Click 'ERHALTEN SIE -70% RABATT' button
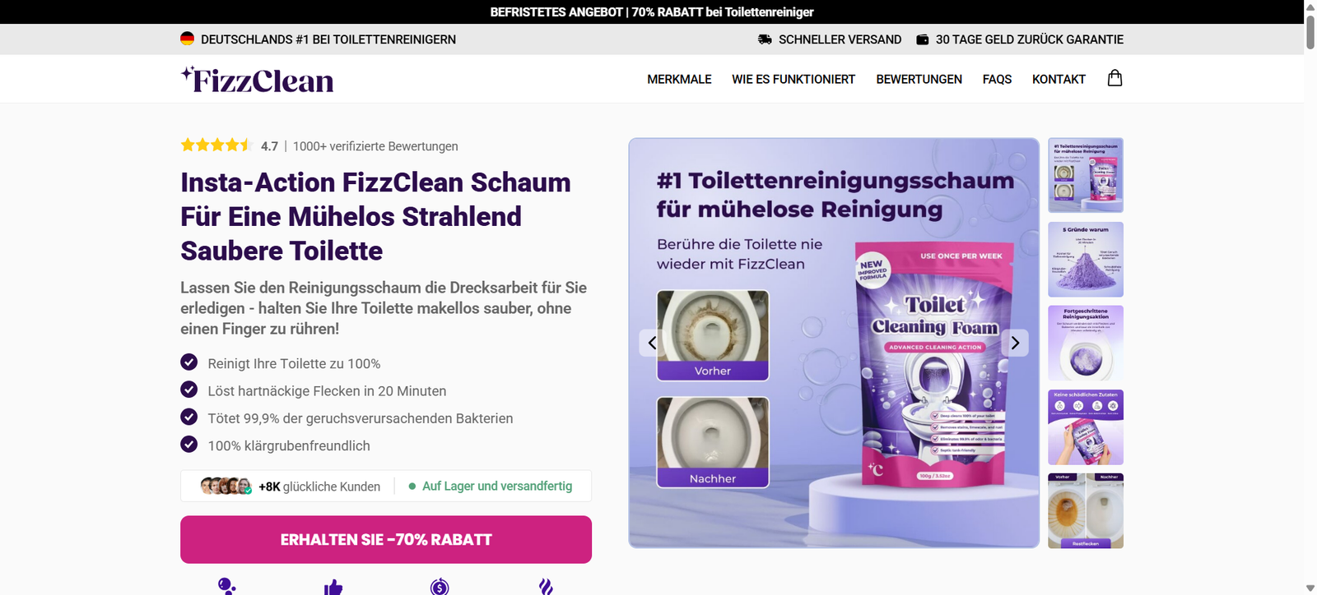The width and height of the screenshot is (1317, 595). click(x=386, y=539)
